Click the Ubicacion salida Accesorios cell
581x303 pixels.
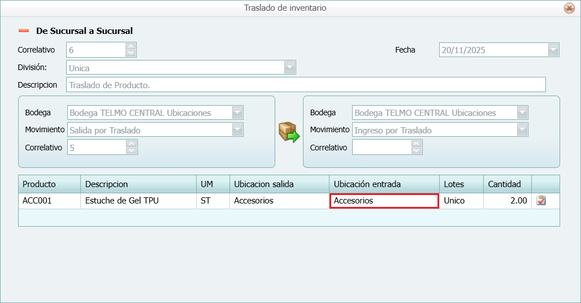pyautogui.click(x=279, y=201)
